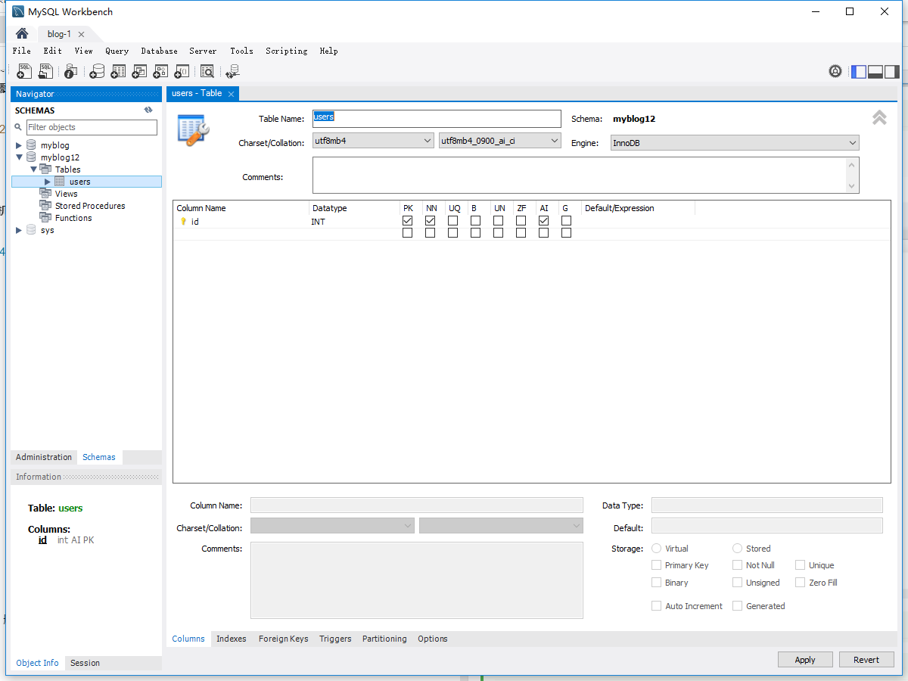Viewport: 908px width, 681px height.
Task: Open the Collation dropdown utf8mb4_0900_ai_ci
Action: point(499,141)
